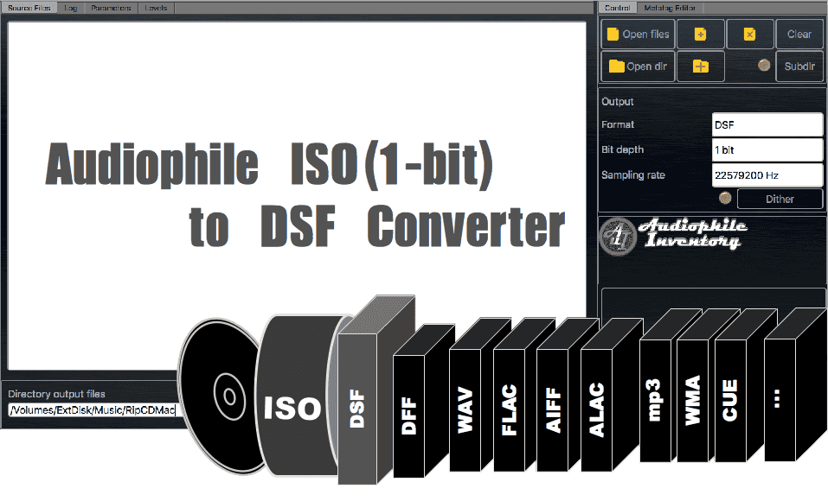The image size is (828, 501).
Task: Toggle the round Subdir indicator
Action: click(x=764, y=66)
